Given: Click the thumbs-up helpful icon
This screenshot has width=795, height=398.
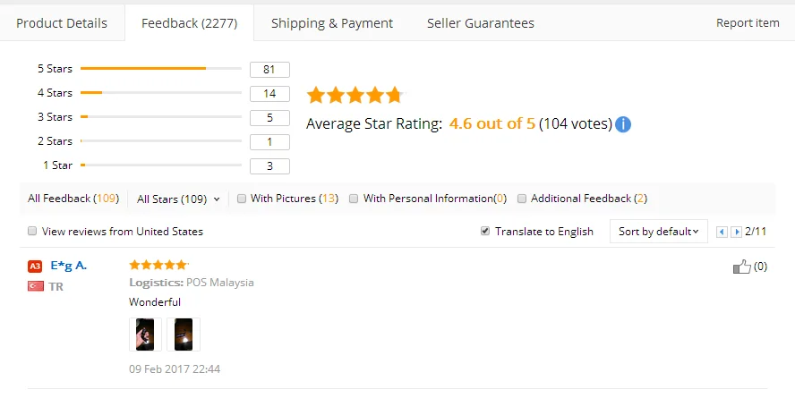Looking at the screenshot, I should coord(741,267).
